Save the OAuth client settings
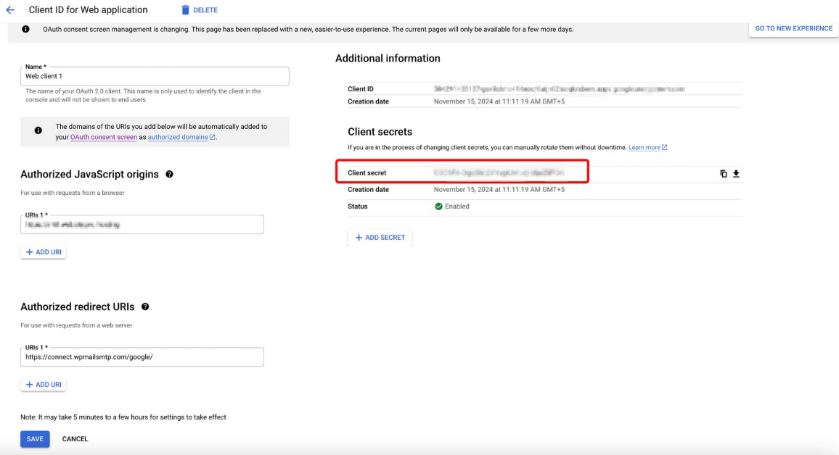This screenshot has height=455, width=839. [35, 439]
